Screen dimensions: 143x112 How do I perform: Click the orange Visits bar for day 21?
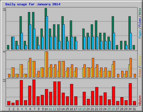coord(93,68)
